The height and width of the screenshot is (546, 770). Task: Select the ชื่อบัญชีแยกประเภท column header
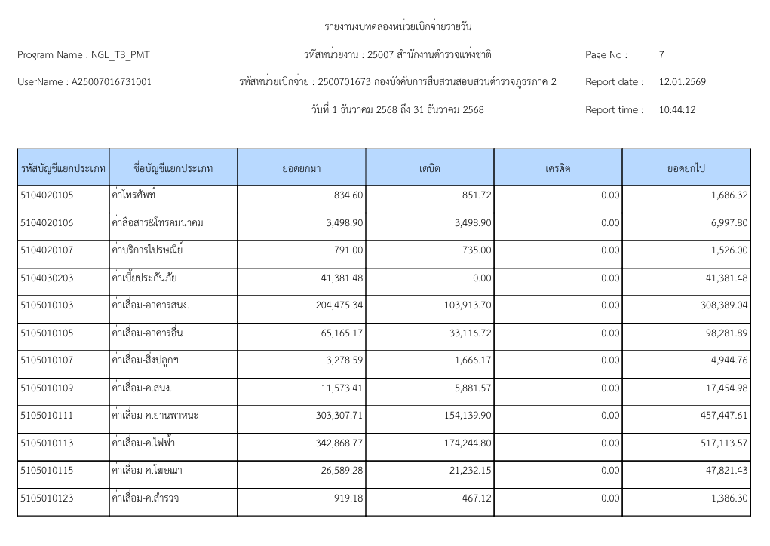point(173,168)
